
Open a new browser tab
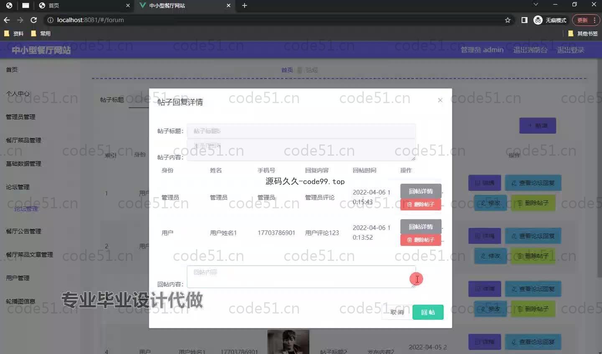[x=245, y=5]
